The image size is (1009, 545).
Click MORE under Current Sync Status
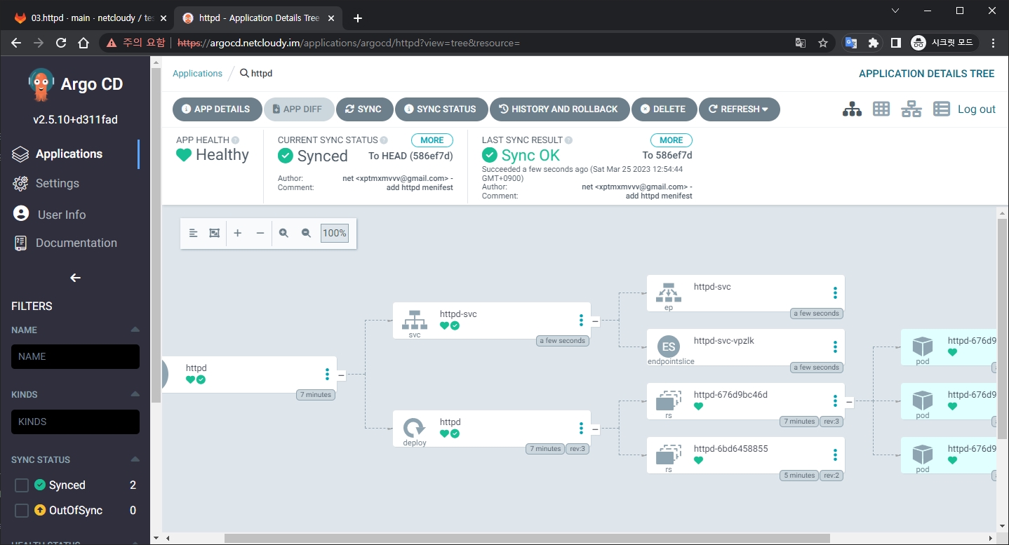(x=432, y=140)
